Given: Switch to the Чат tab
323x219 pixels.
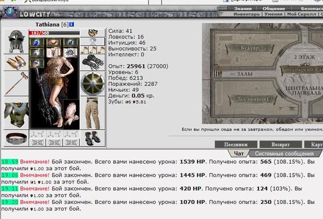Looking at the screenshot, I should (238, 154).
